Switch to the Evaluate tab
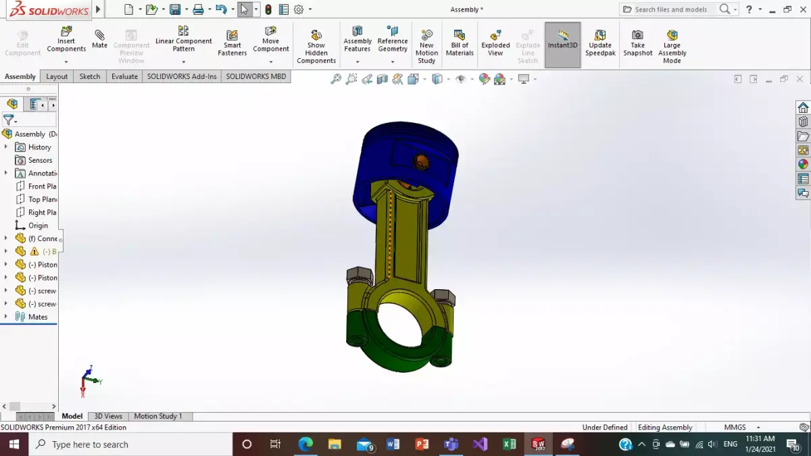The height and width of the screenshot is (456, 811). point(124,76)
